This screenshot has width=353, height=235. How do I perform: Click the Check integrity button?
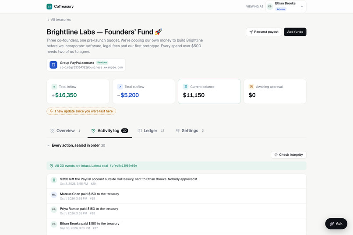click(x=288, y=155)
